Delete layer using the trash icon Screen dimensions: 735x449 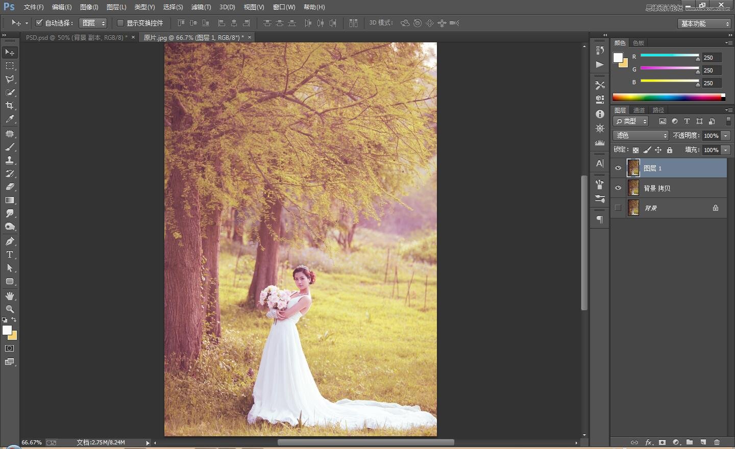point(717,442)
